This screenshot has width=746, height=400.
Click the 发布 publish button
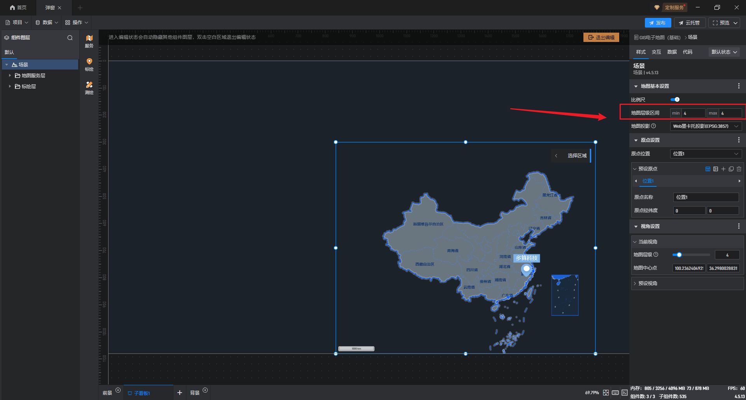(657, 23)
